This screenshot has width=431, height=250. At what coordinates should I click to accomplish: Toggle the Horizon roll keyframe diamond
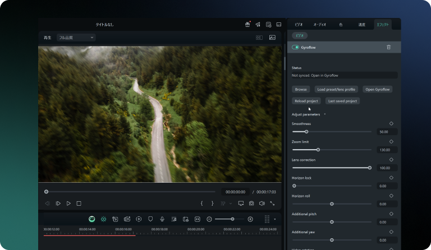pyautogui.click(x=391, y=196)
